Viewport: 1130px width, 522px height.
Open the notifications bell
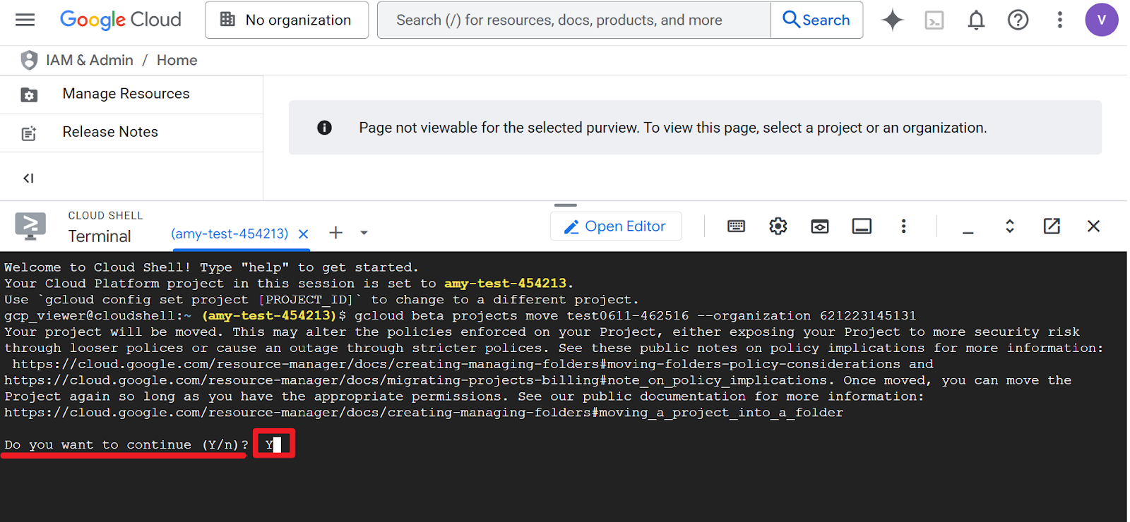click(x=976, y=20)
